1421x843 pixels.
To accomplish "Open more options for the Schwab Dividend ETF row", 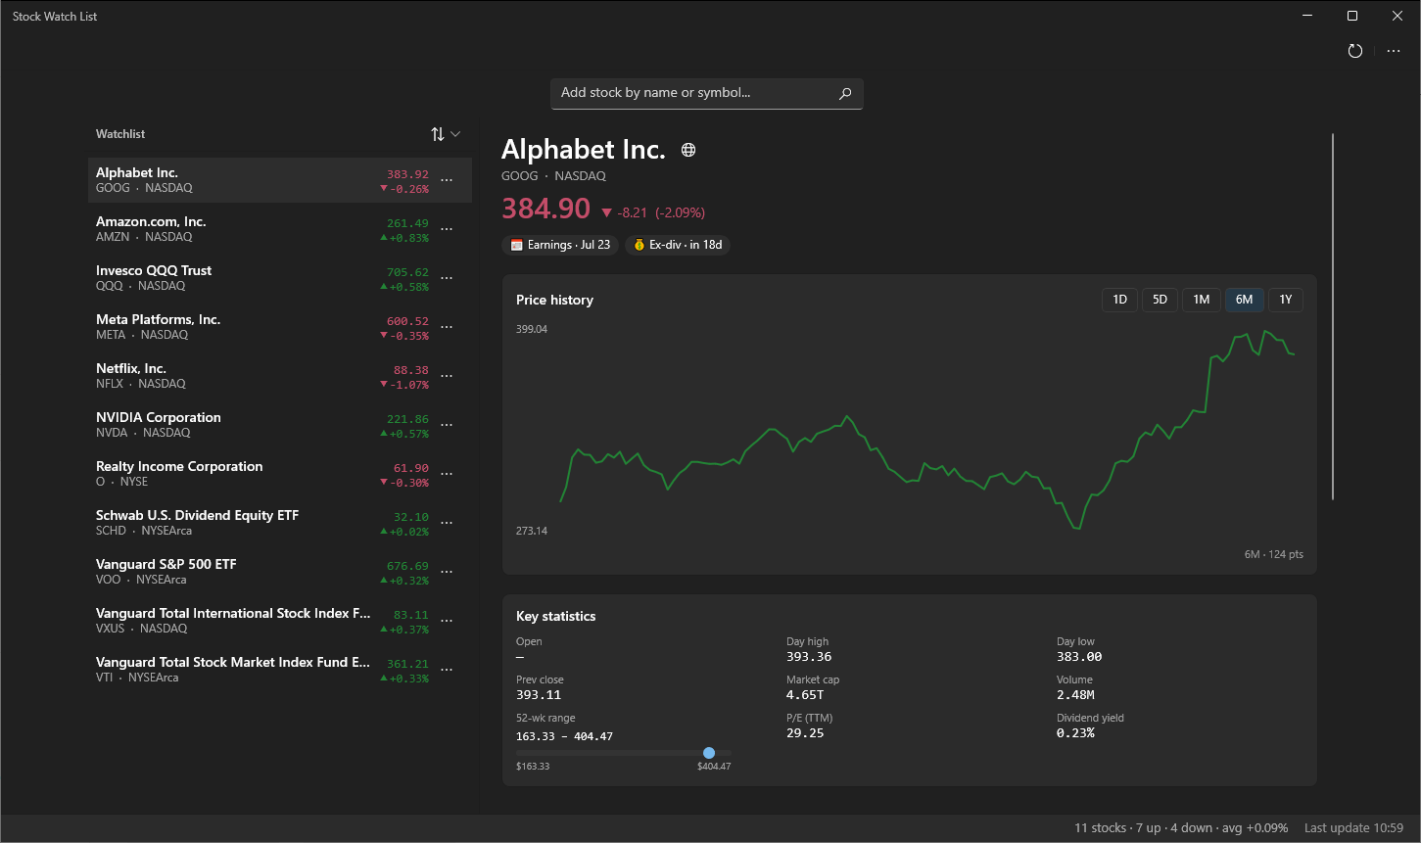I will click(447, 523).
